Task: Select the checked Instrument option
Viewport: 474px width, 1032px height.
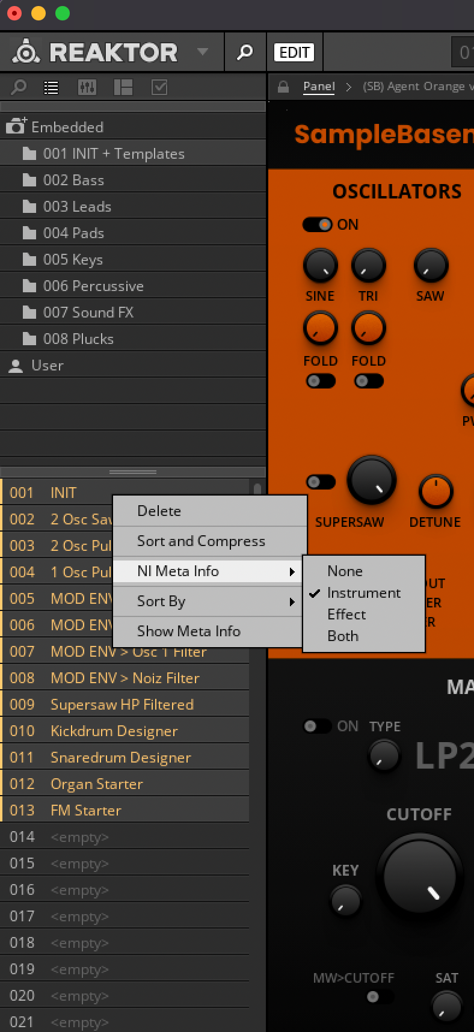Action: (364, 593)
